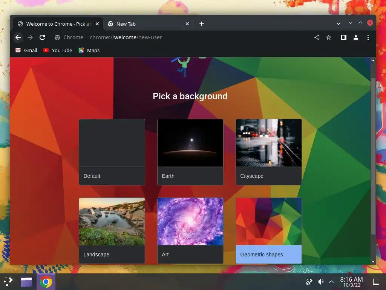The height and width of the screenshot is (290, 386).
Task: Expand the tab search dropdown arrow
Action: tap(339, 24)
